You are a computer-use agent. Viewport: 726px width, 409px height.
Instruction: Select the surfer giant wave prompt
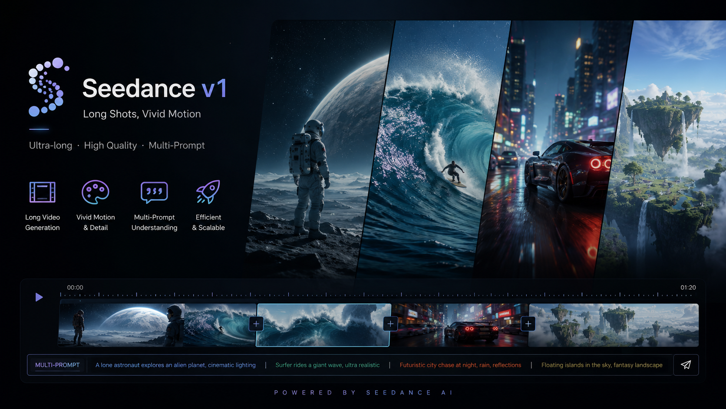tap(327, 365)
